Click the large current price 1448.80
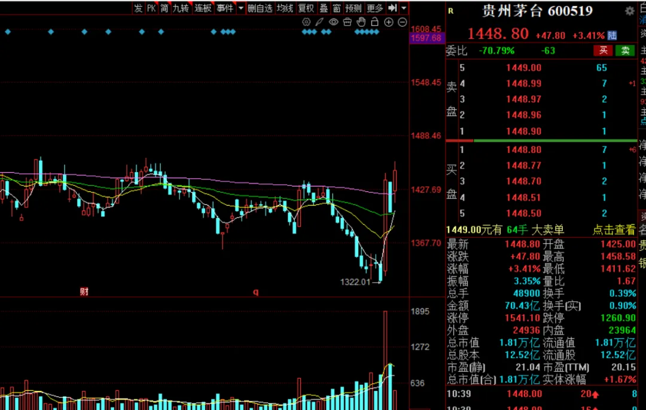This screenshot has height=410, width=646. point(498,33)
